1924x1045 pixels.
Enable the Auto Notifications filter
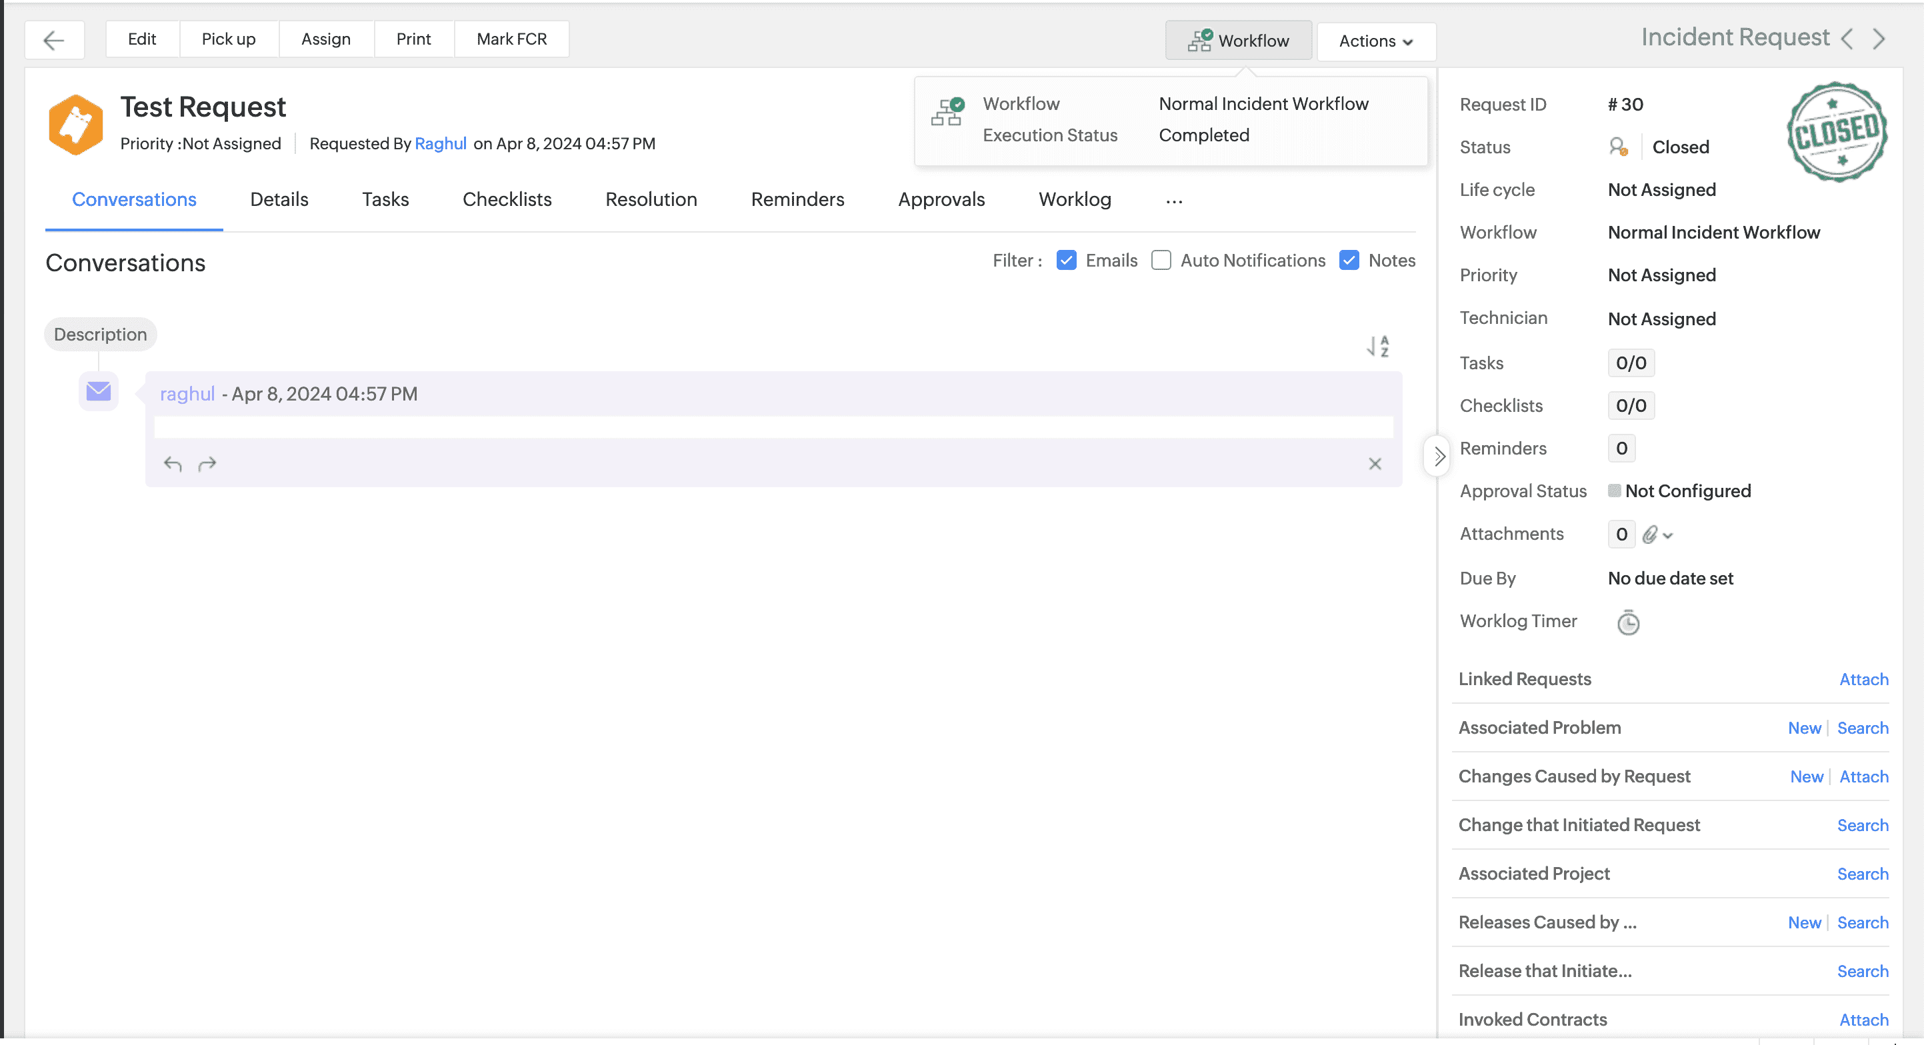pos(1161,260)
